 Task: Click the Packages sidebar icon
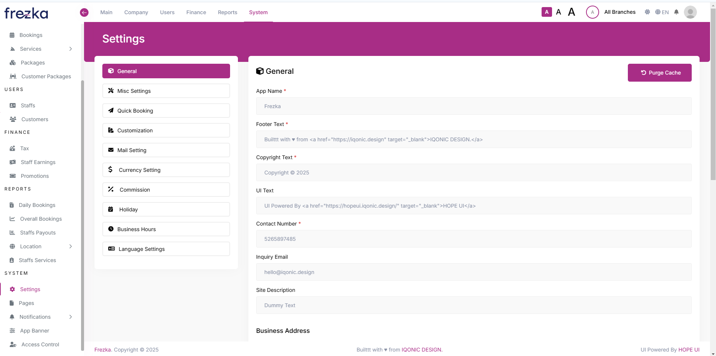point(13,63)
